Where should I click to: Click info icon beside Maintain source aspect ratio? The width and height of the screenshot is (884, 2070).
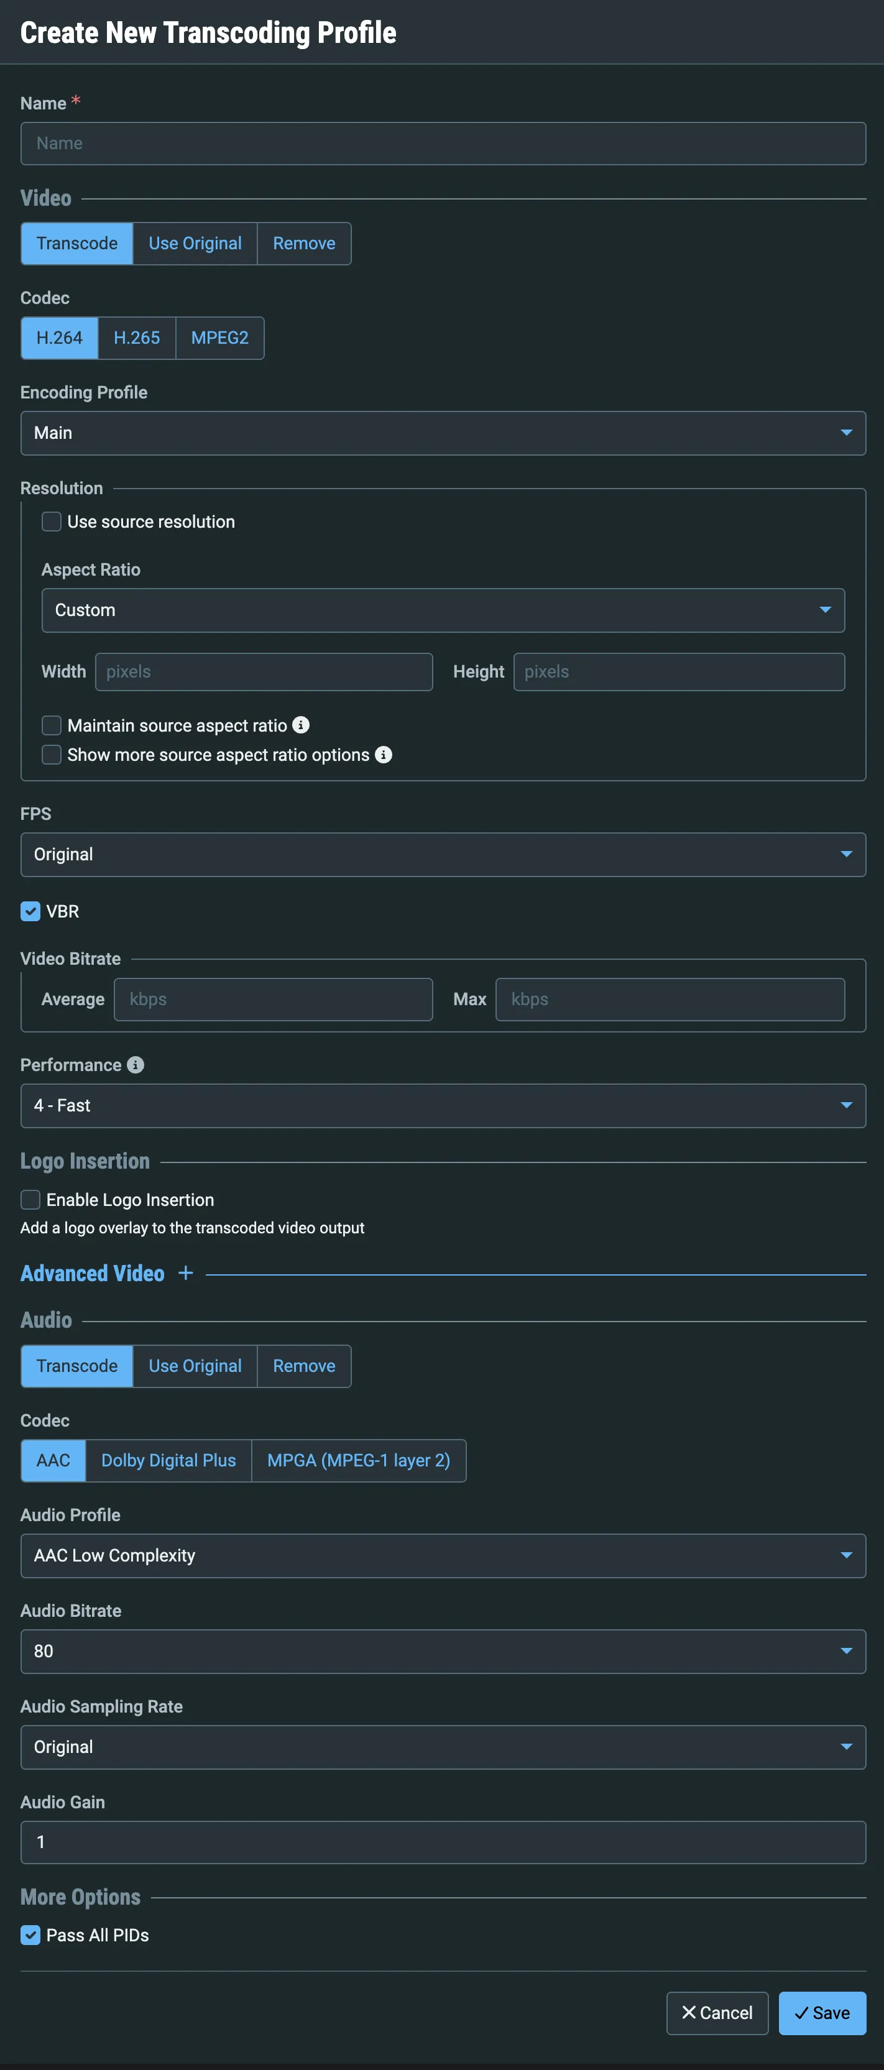tap(300, 725)
